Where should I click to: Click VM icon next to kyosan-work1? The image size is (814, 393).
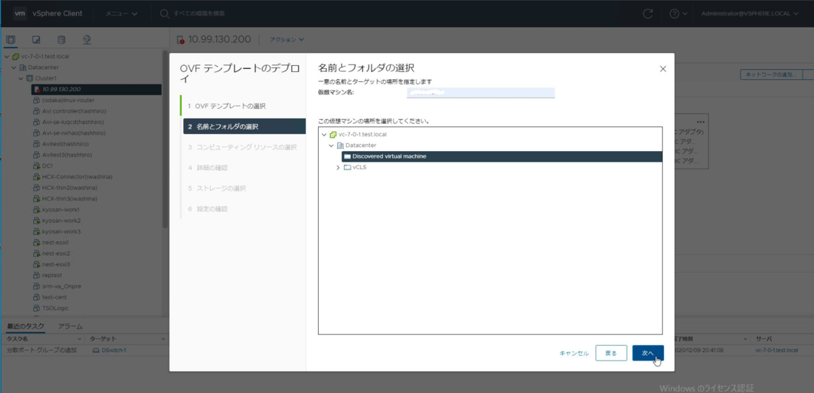tap(37, 209)
